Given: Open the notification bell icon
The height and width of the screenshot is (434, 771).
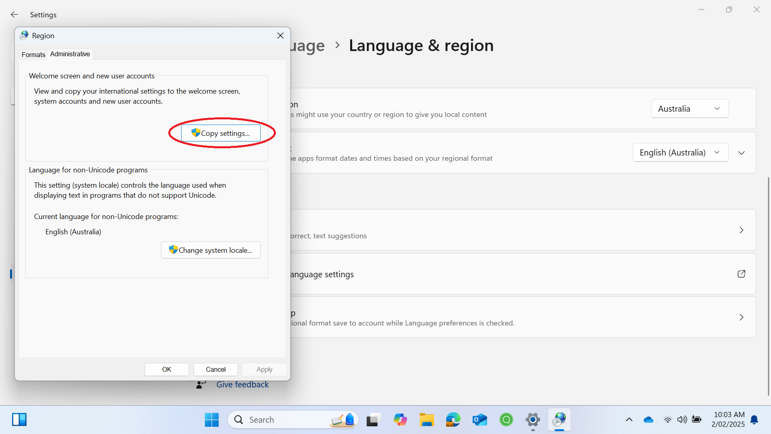Looking at the screenshot, I should coord(754,420).
